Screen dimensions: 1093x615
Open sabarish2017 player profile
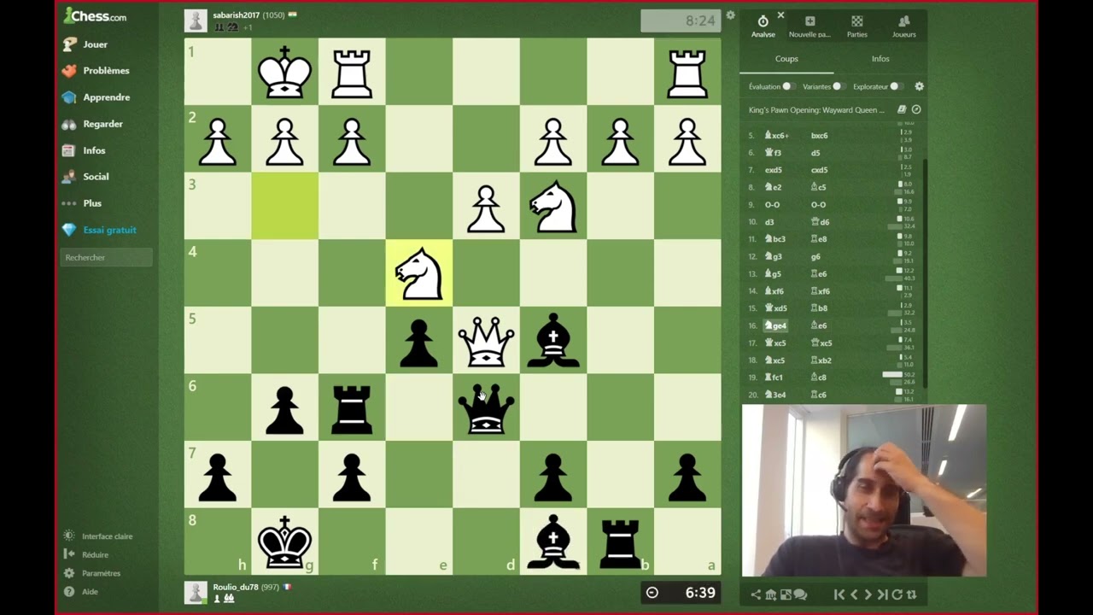point(236,15)
